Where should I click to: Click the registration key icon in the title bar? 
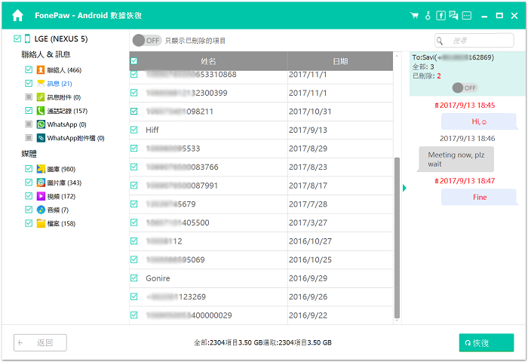click(428, 16)
